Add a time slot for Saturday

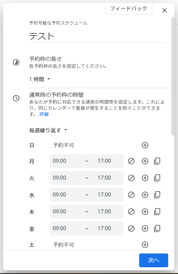pos(145,245)
